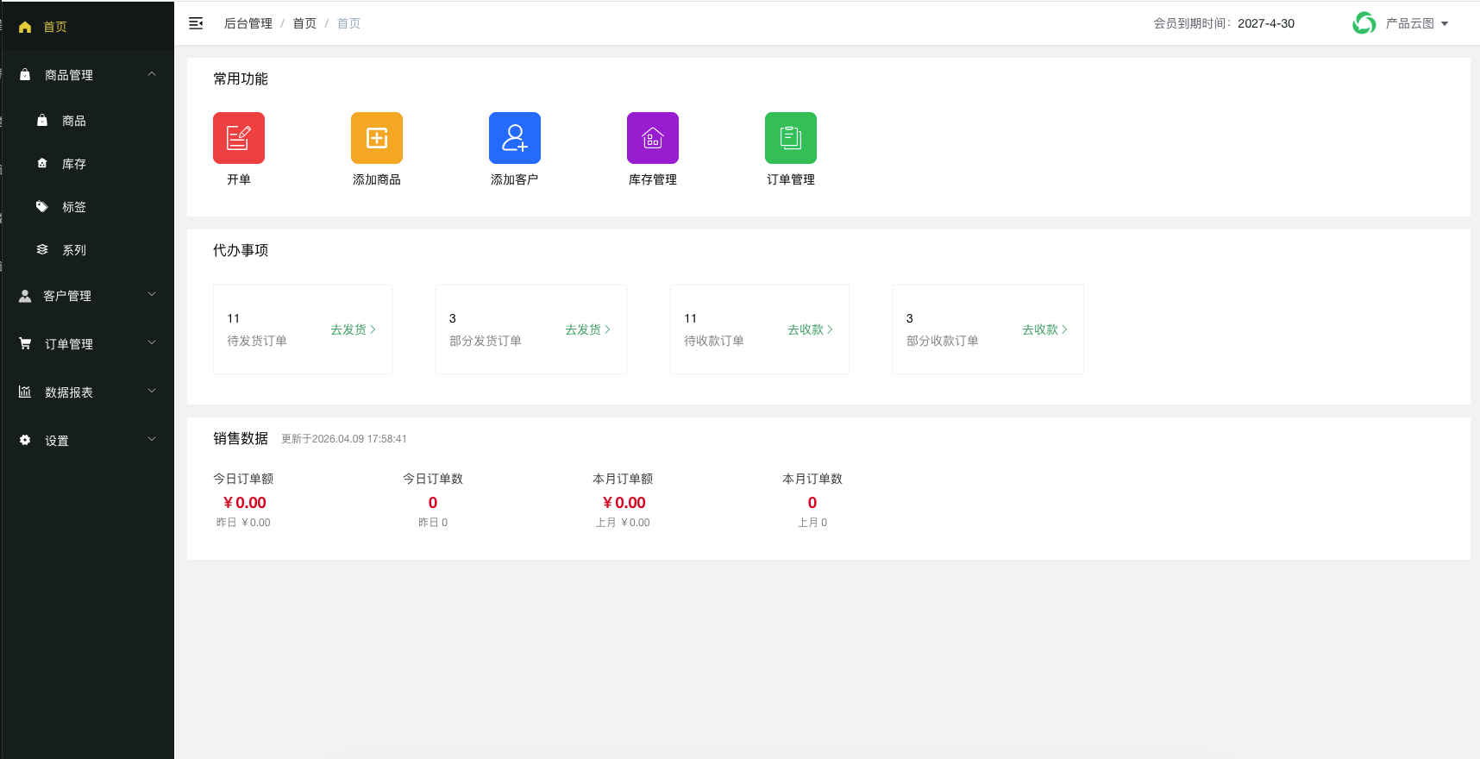
Task: Click the 库存 warehouse icon in sidebar
Action: (42, 163)
